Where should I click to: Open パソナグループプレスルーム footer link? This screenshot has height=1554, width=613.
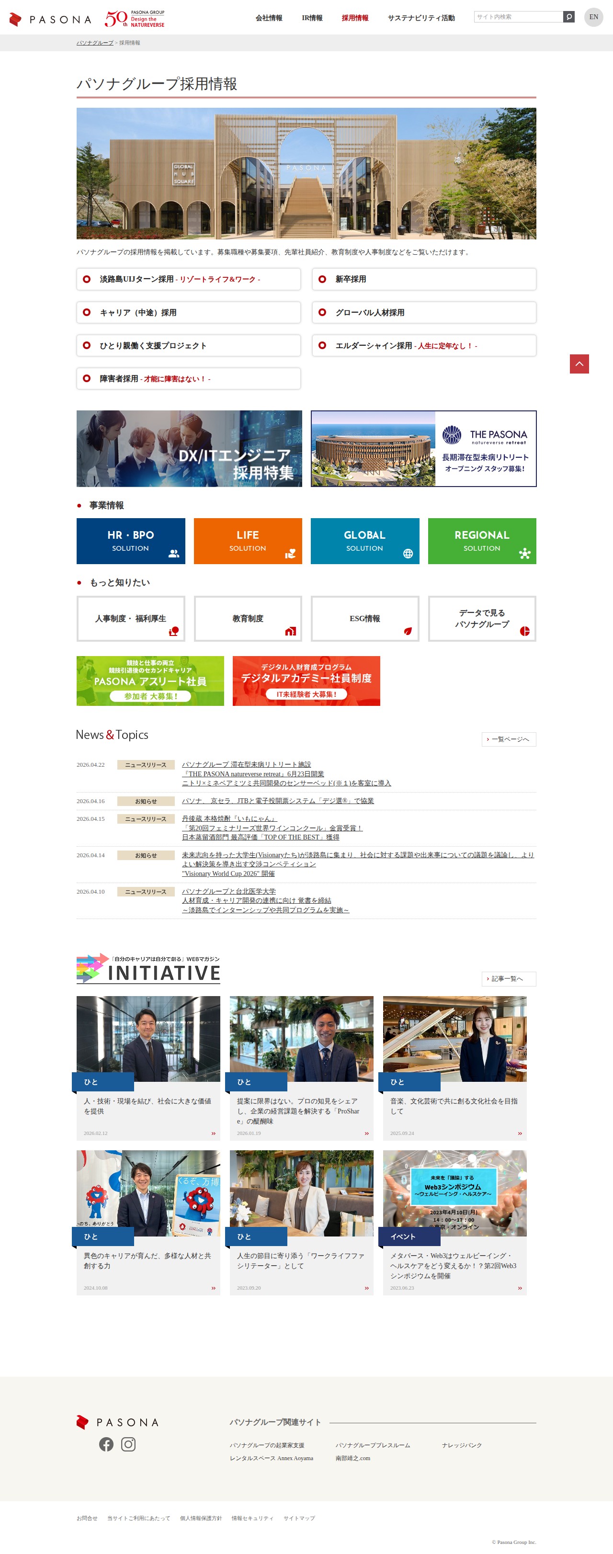[373, 1445]
